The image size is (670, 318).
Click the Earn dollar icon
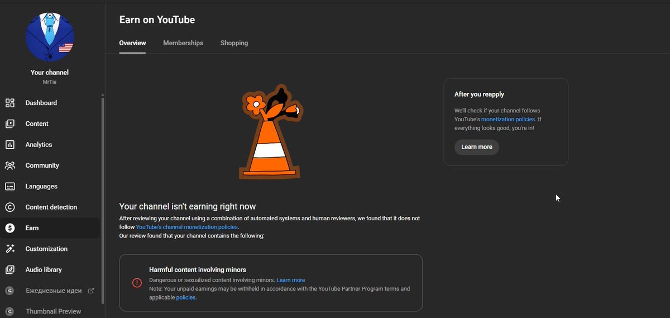pyautogui.click(x=9, y=228)
